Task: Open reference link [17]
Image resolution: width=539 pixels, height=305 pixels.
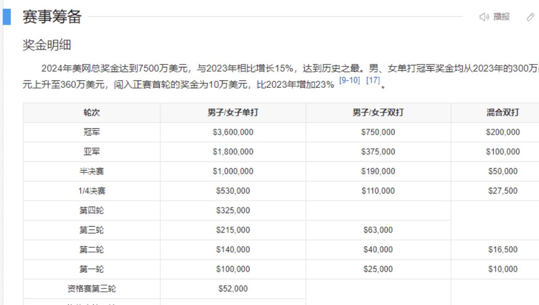Action: pyautogui.click(x=373, y=80)
